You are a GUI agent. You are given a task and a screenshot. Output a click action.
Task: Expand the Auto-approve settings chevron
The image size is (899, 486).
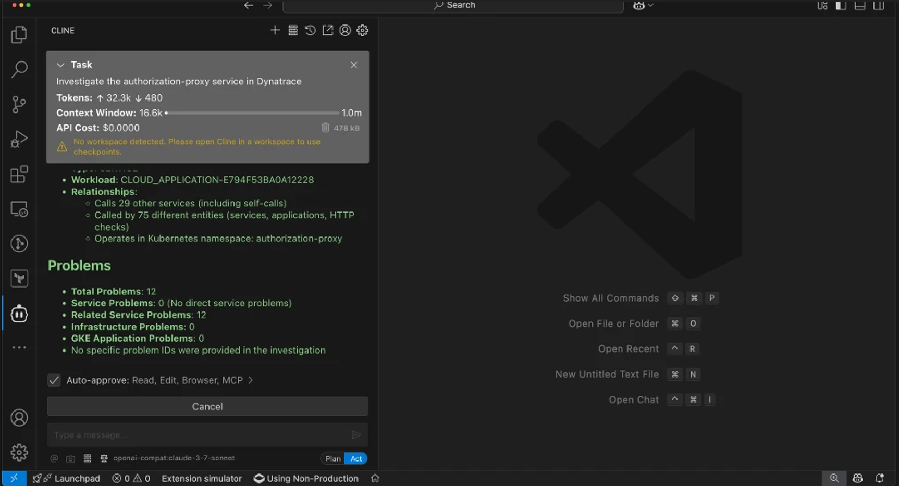[x=251, y=380]
